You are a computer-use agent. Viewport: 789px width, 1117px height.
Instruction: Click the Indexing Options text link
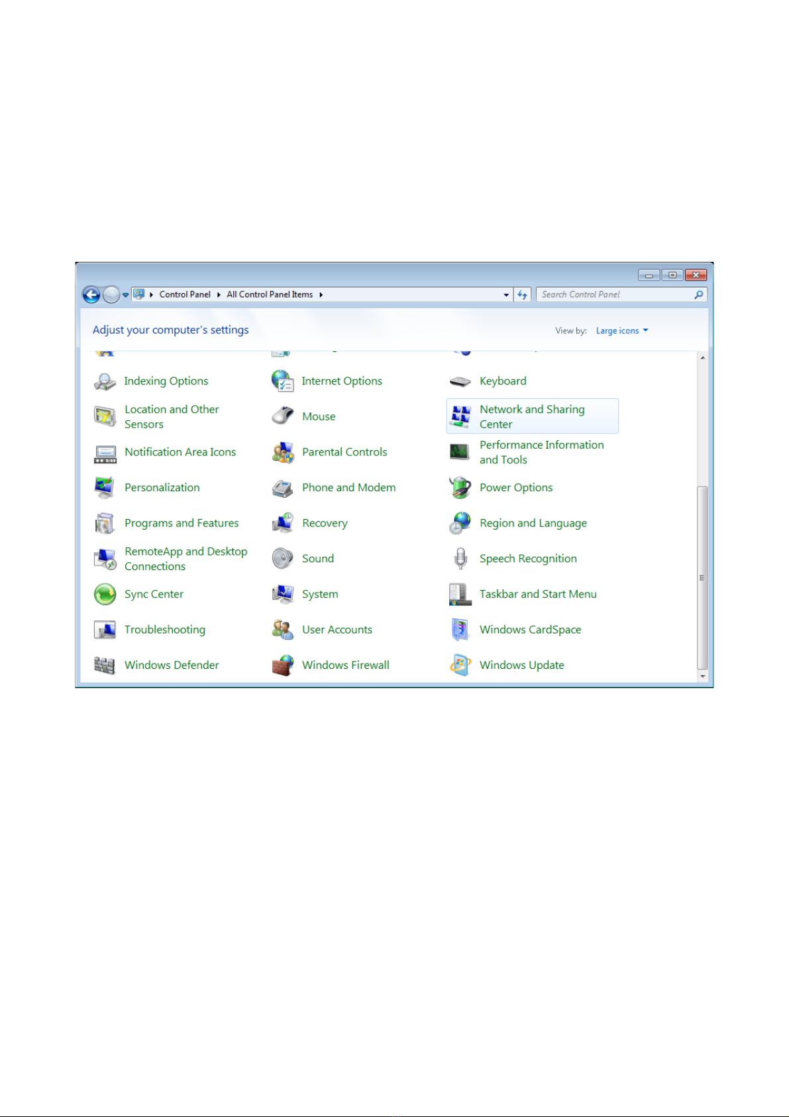[166, 381]
